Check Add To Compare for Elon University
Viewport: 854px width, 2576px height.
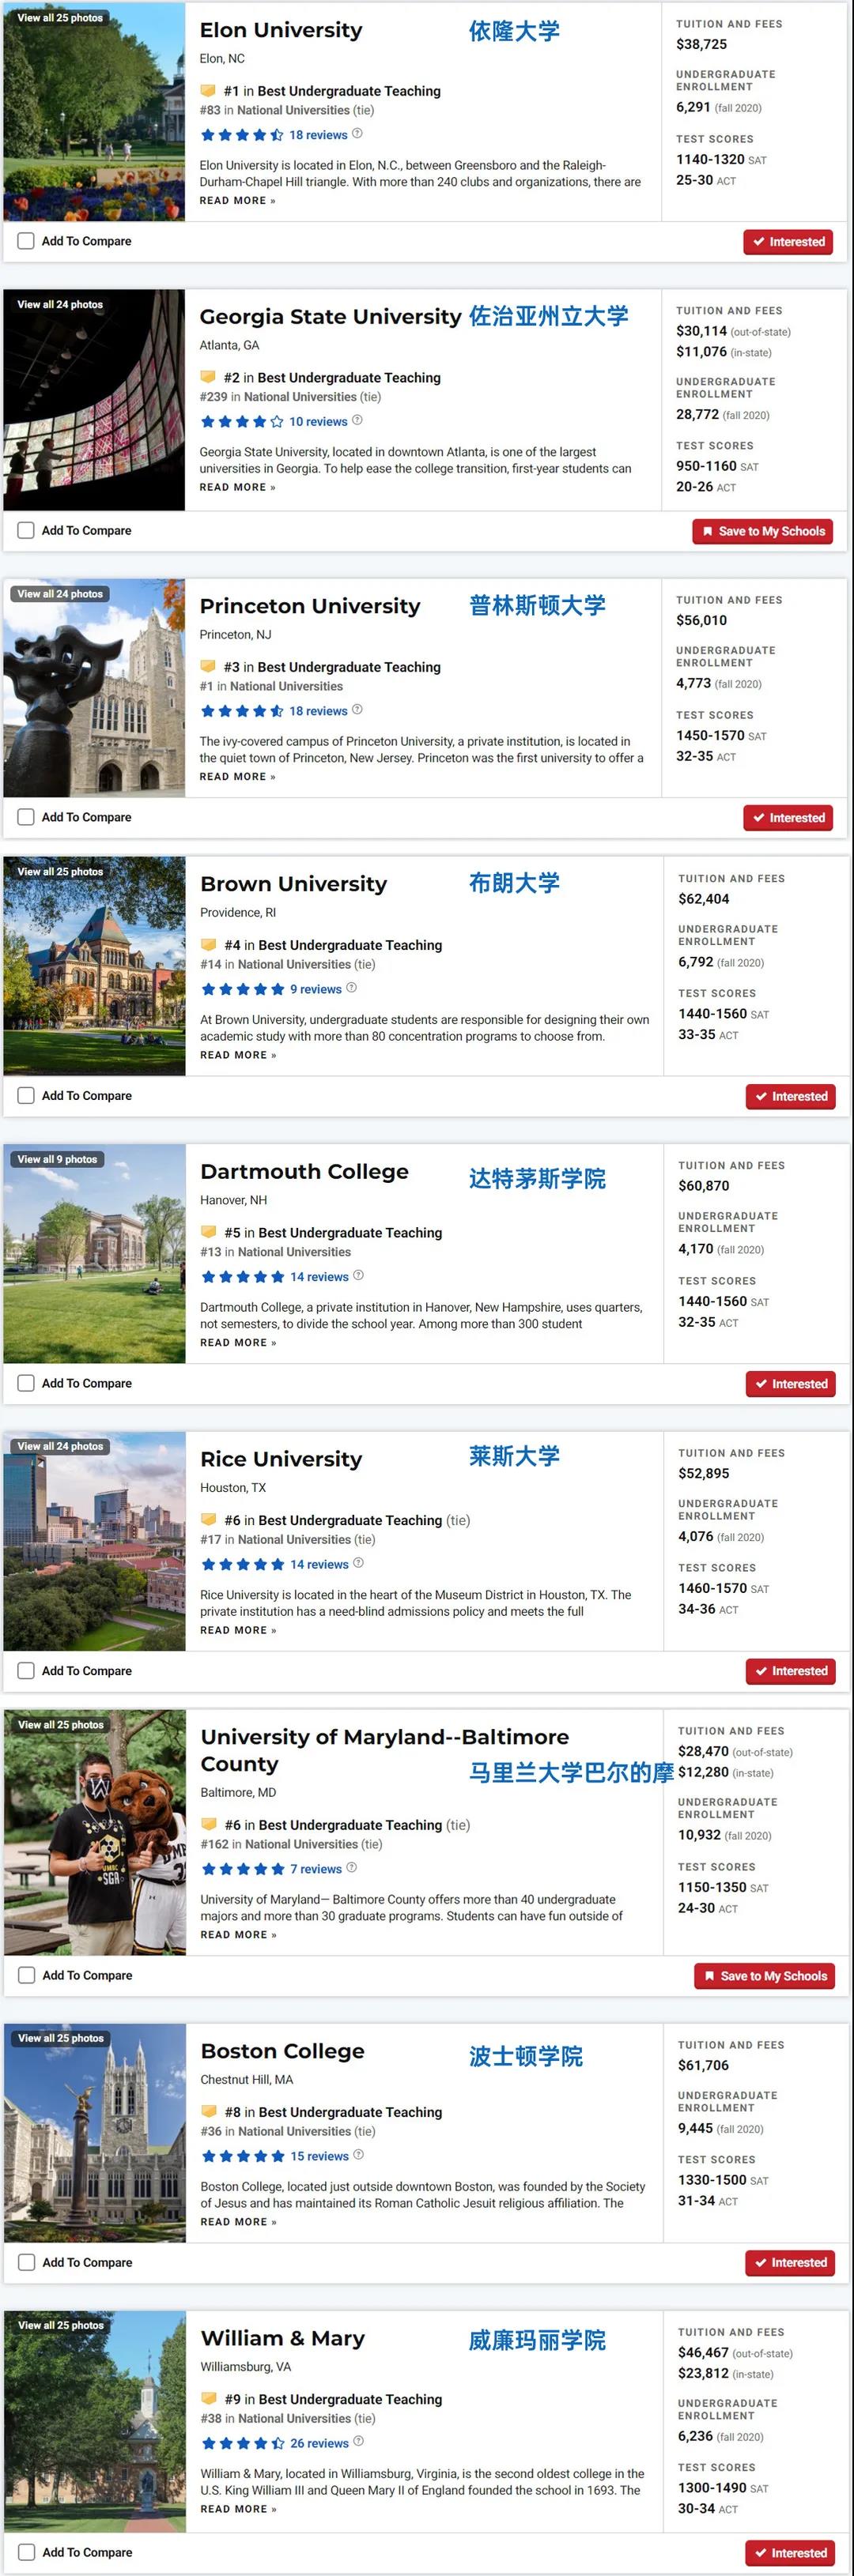26,241
